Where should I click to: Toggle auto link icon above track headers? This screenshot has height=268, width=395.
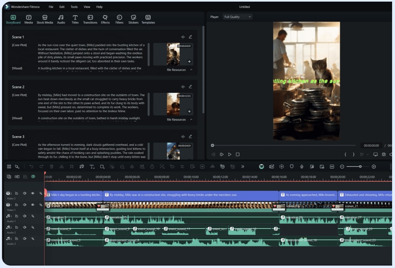pos(17,177)
